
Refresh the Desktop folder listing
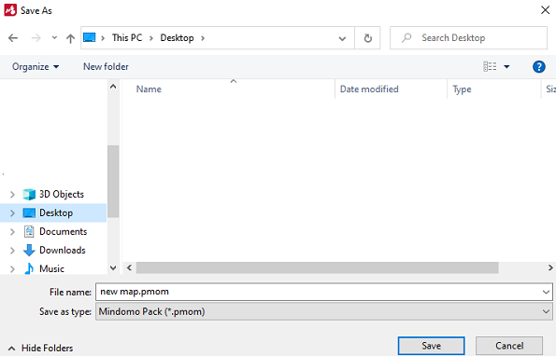pos(368,38)
